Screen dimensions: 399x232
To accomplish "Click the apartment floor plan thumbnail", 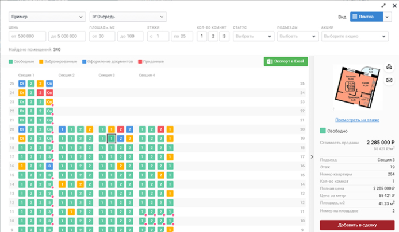I will pos(357,87).
